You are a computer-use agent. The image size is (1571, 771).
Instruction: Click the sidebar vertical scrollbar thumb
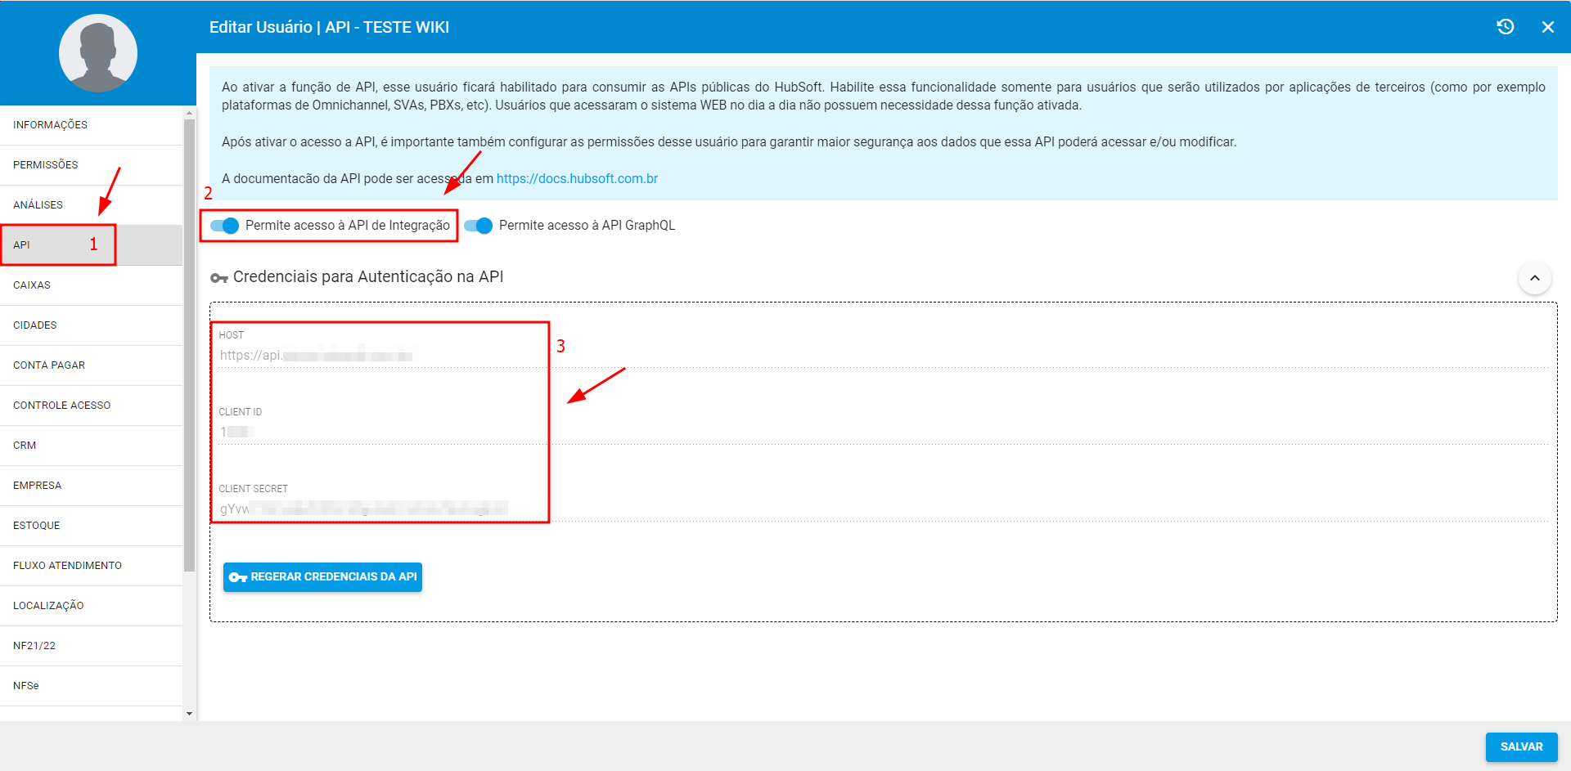coord(190,346)
